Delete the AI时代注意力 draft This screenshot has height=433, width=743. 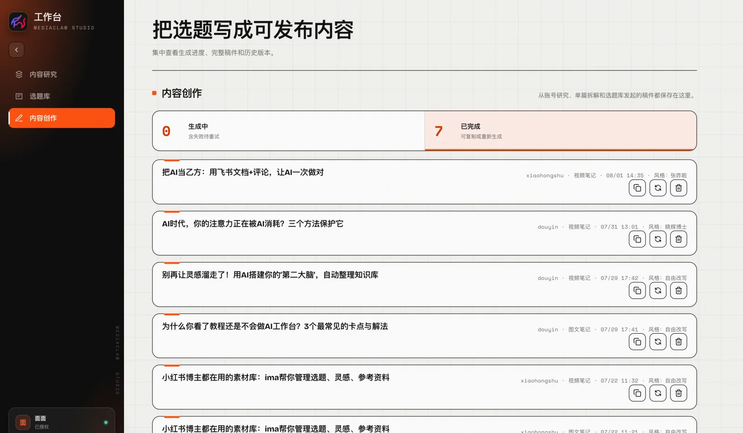click(x=678, y=239)
